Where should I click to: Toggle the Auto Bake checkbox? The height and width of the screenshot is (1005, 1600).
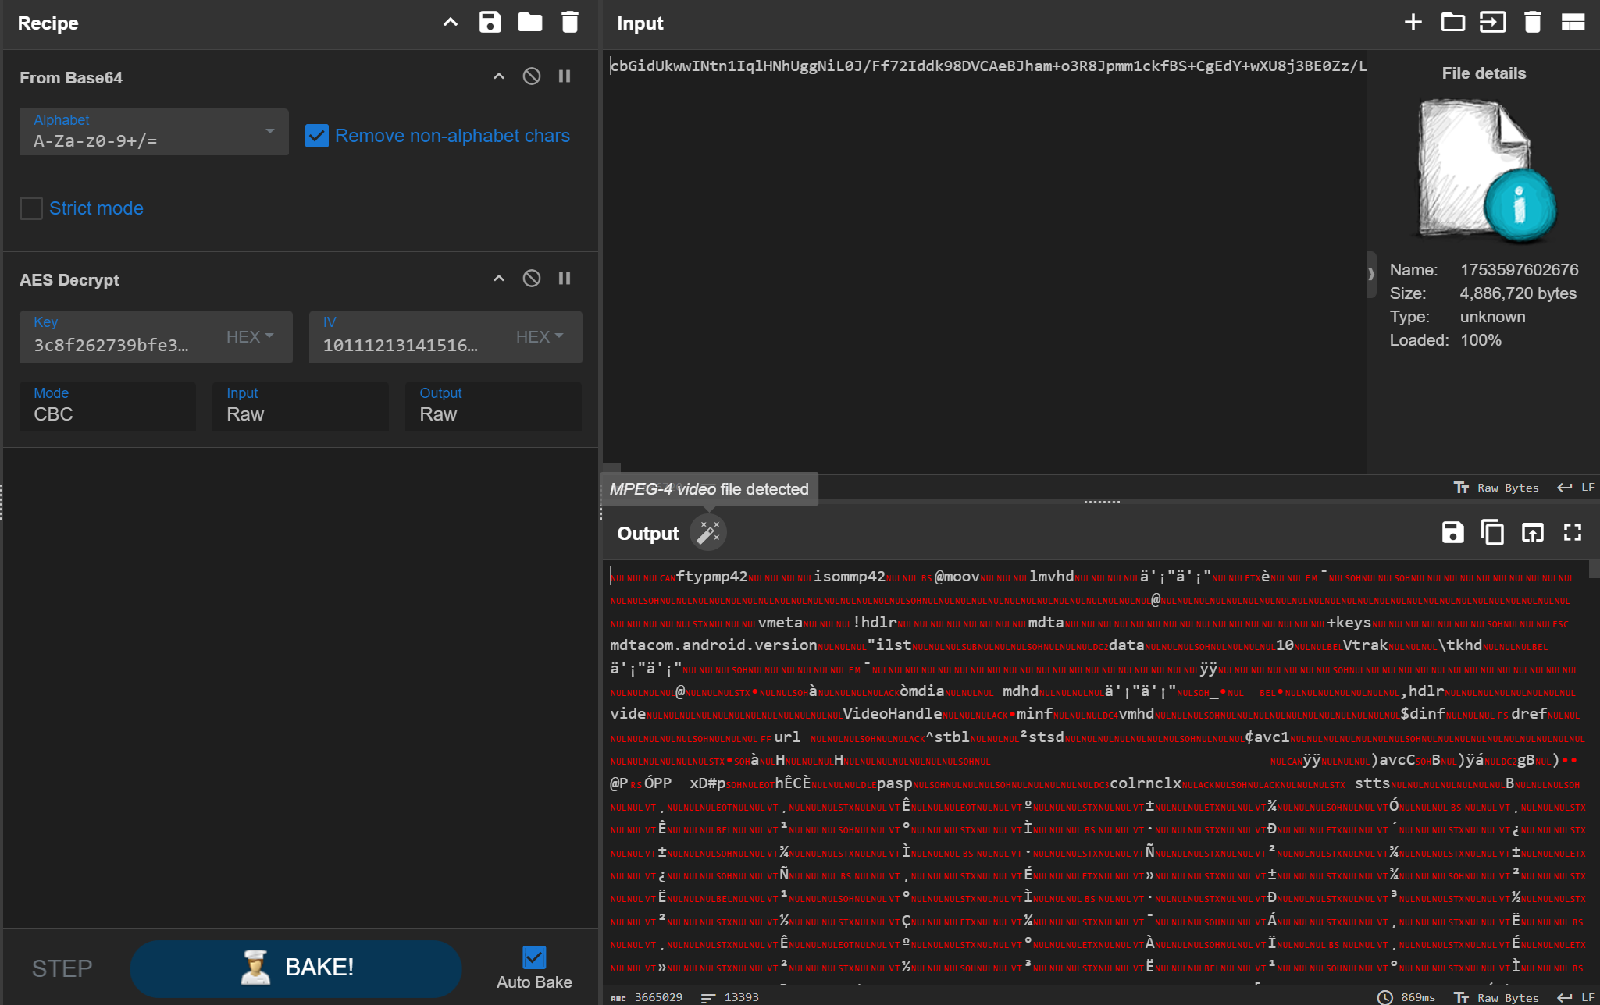click(x=534, y=957)
